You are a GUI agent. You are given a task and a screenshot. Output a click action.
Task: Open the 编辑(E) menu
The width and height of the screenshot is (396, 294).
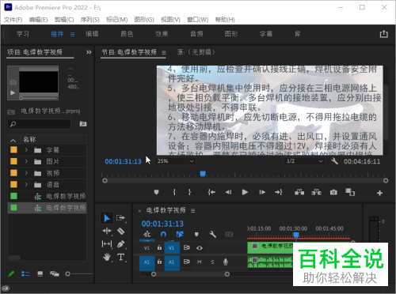[38, 20]
